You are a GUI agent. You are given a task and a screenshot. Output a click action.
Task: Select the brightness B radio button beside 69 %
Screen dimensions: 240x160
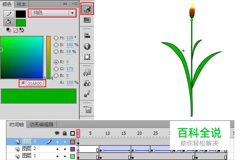56,52
